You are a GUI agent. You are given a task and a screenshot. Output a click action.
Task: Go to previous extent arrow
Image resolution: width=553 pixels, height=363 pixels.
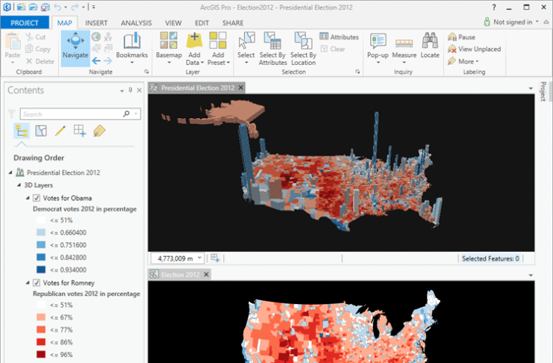[x=96, y=60]
